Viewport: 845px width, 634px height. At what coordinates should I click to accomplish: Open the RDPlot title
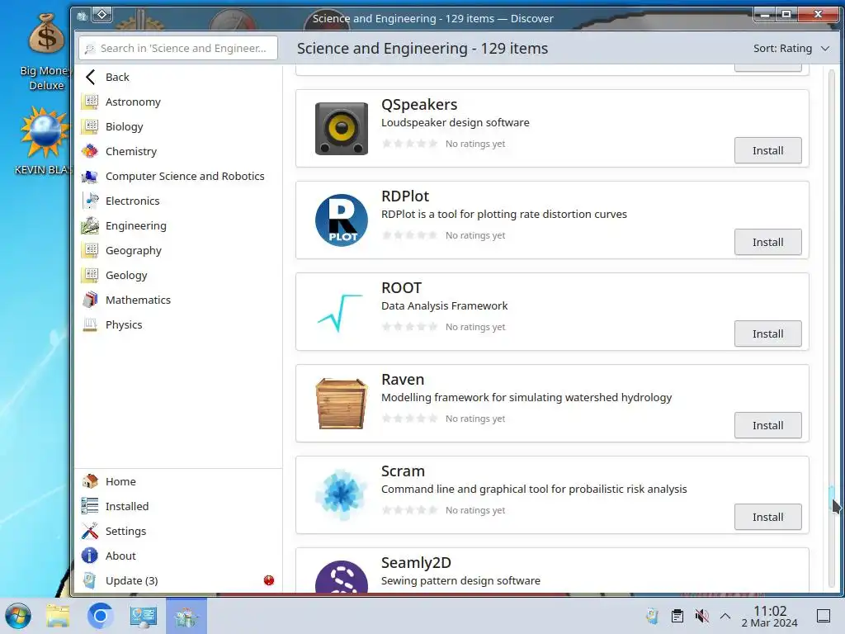pos(405,196)
